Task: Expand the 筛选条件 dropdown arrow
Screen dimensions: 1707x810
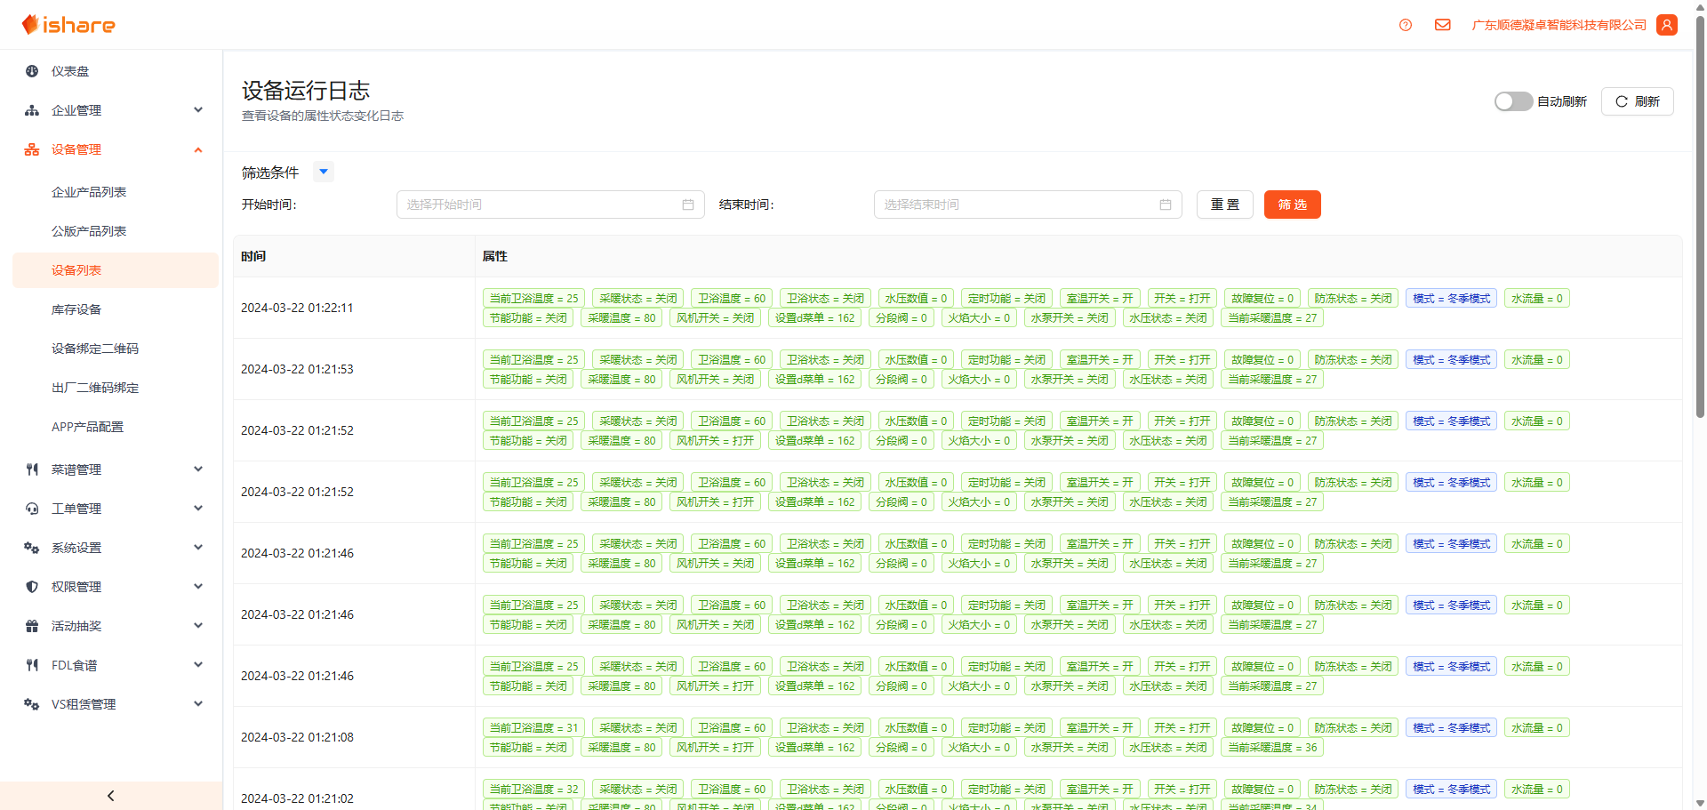Action: click(324, 172)
